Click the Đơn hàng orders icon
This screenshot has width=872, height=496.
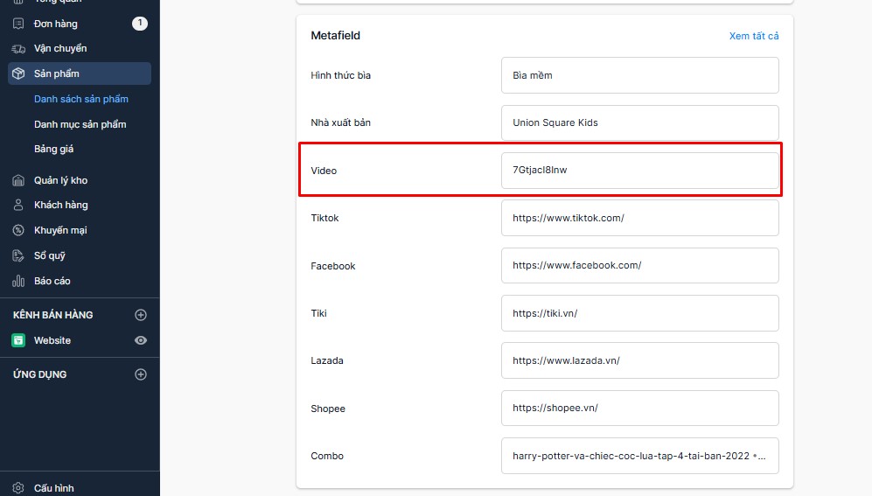(18, 24)
